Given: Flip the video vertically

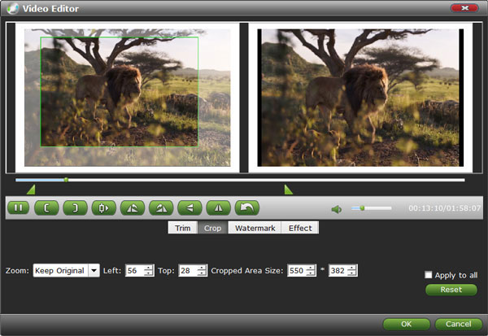Looking at the screenshot, I should tap(219, 207).
